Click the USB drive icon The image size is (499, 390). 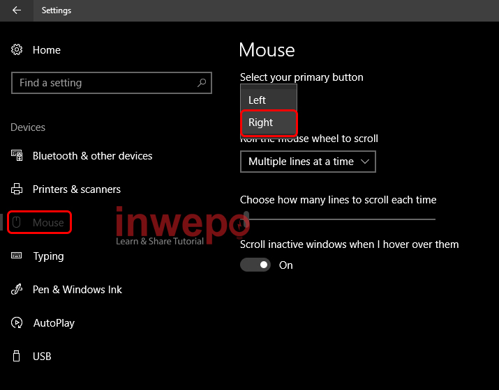[17, 357]
